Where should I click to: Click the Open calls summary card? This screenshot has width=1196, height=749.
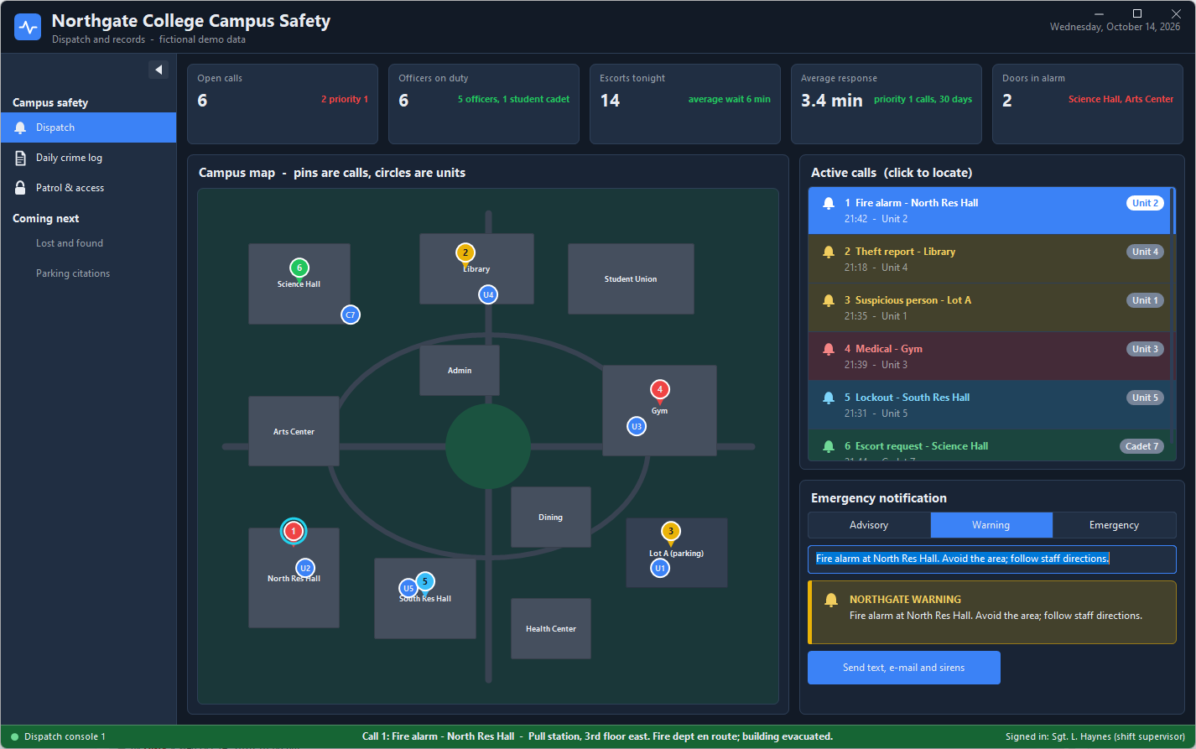click(x=283, y=104)
